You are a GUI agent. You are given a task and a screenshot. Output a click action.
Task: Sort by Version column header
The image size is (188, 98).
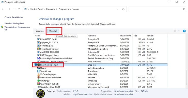150,36
